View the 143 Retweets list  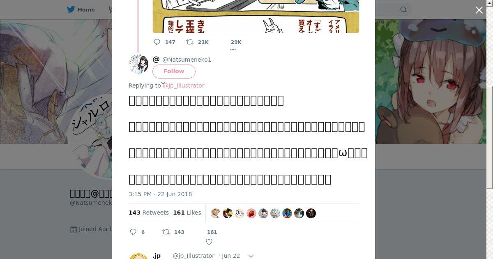[149, 213]
